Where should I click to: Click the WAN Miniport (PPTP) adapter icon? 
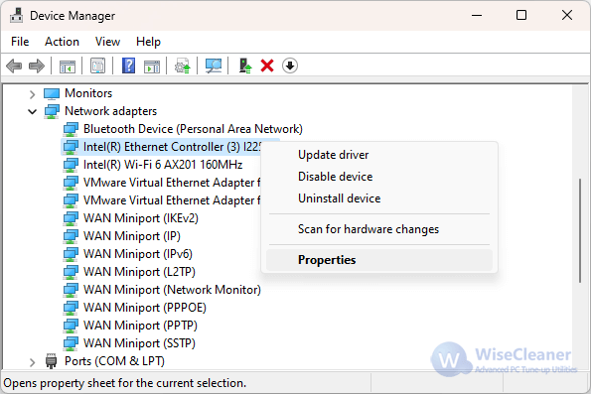pyautogui.click(x=71, y=326)
